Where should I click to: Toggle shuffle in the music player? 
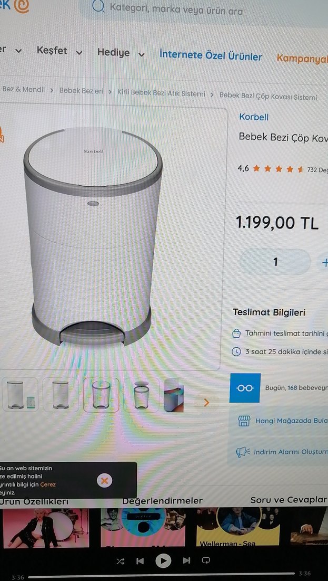[121, 561]
